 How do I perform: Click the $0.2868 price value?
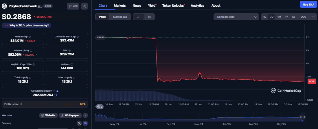[x=16, y=17]
